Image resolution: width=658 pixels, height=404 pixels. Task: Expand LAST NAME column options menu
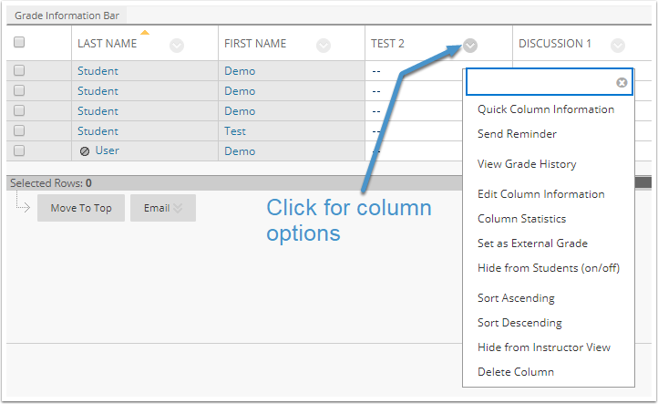[x=177, y=45]
